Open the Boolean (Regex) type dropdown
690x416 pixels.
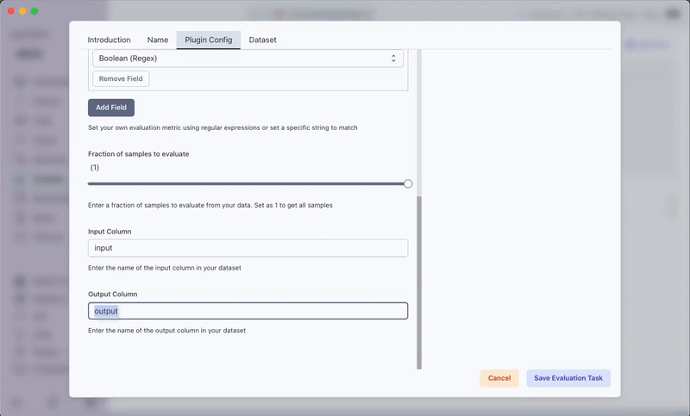(248, 59)
